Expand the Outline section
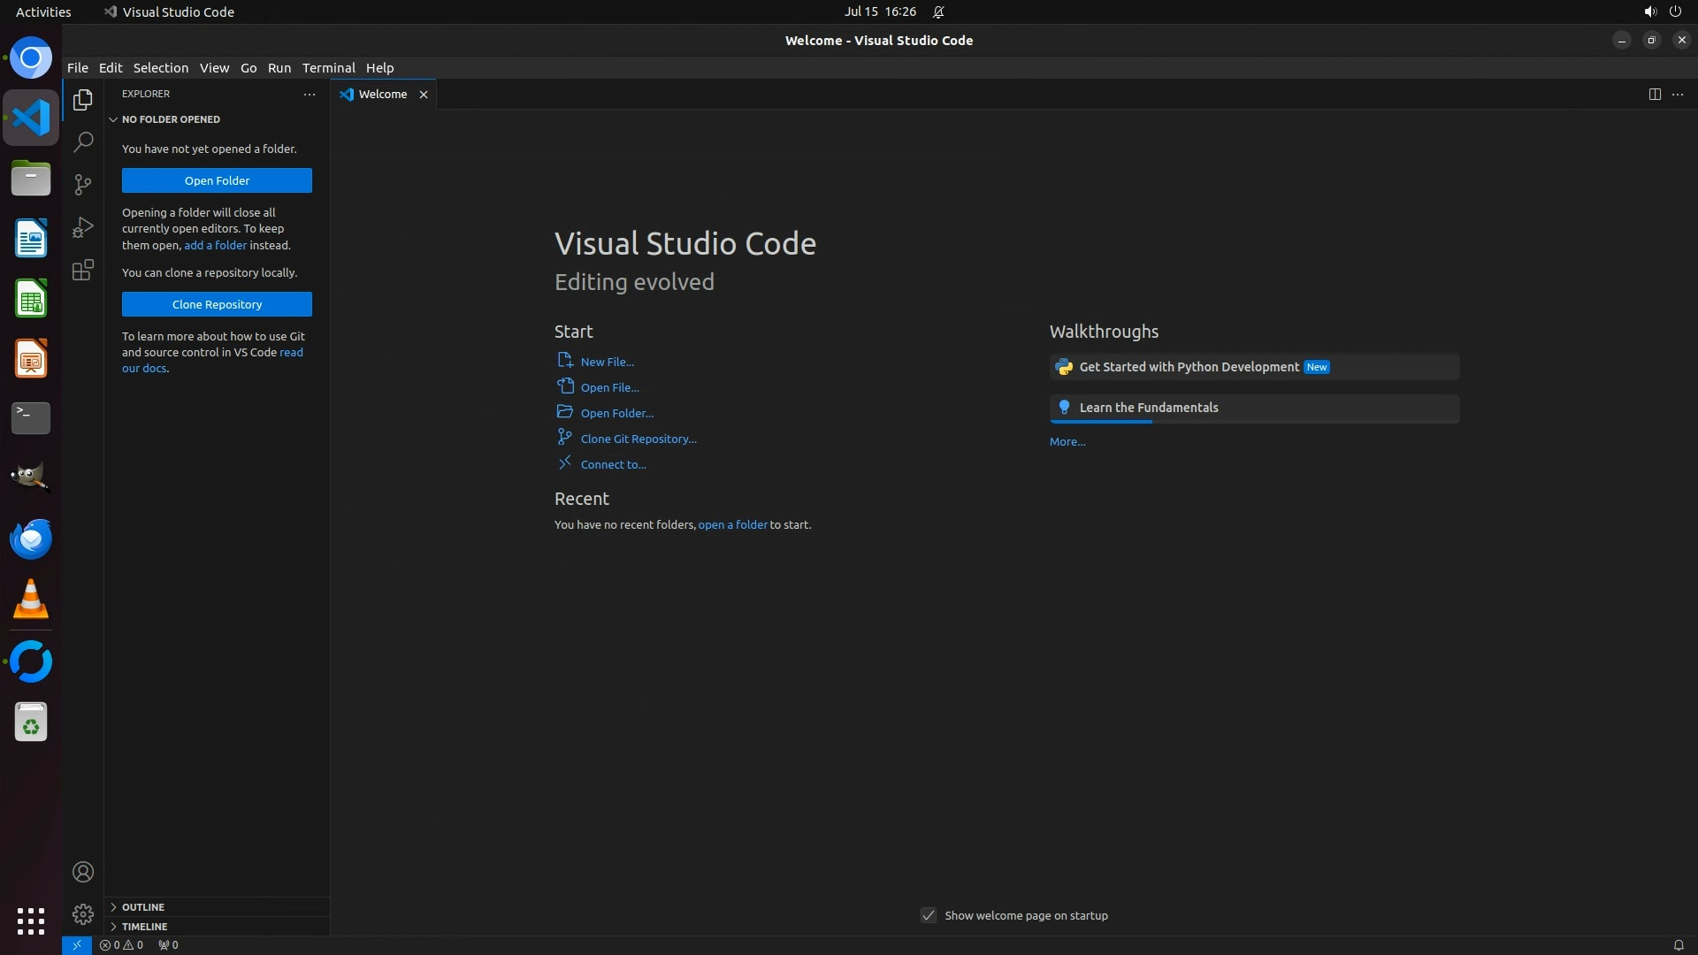This screenshot has width=1698, height=955. [143, 907]
